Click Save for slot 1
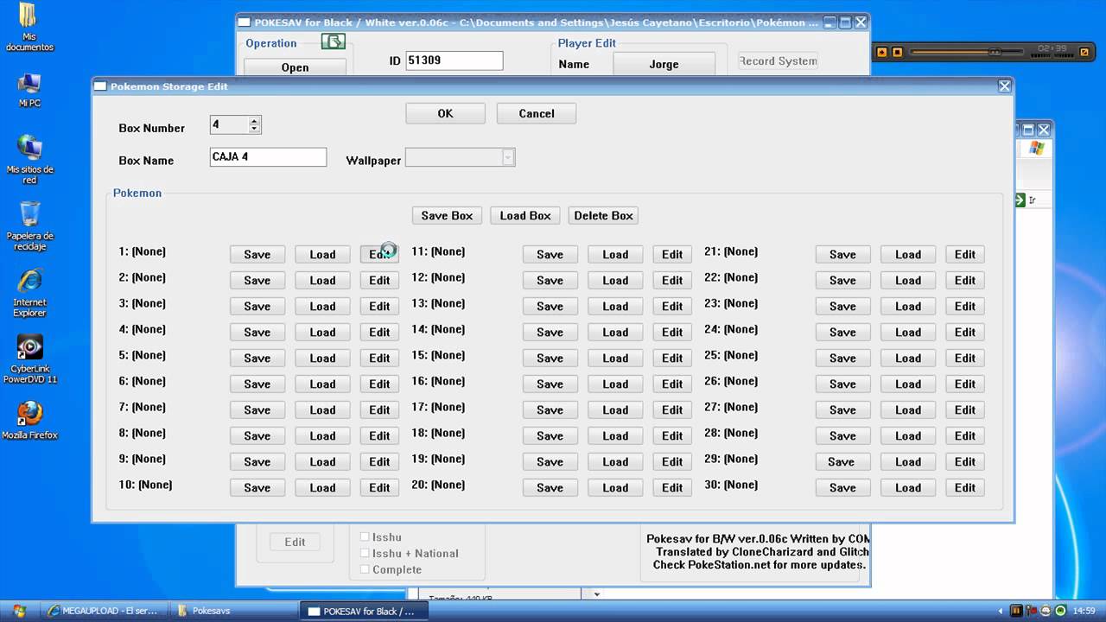This screenshot has width=1106, height=622. 257,254
